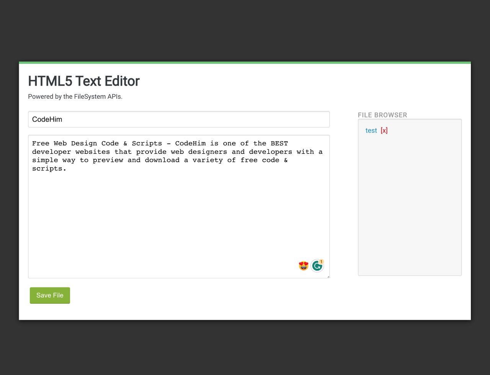This screenshot has height=375, width=490.
Task: Click the HTML5 Text Editor heading
Action: [x=84, y=81]
